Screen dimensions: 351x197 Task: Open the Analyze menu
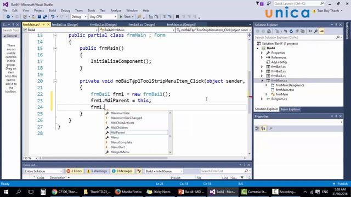pos(116,10)
